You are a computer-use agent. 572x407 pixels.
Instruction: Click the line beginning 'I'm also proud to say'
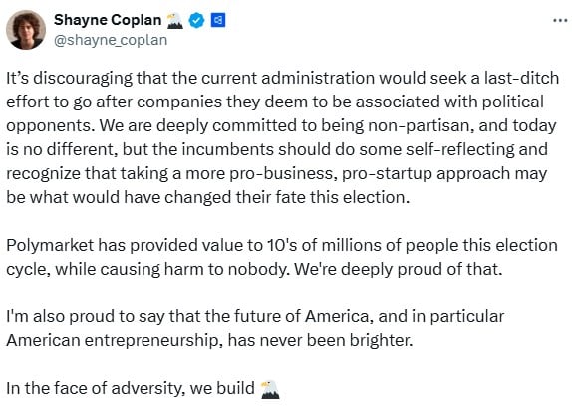pos(255,316)
